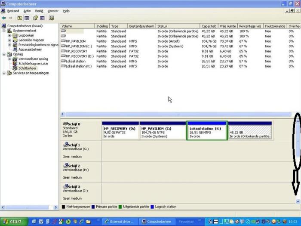The height and width of the screenshot is (226, 301).
Task: Select HP_PAVILION (C:) partition block in Schijf 0
Action: 163,130
